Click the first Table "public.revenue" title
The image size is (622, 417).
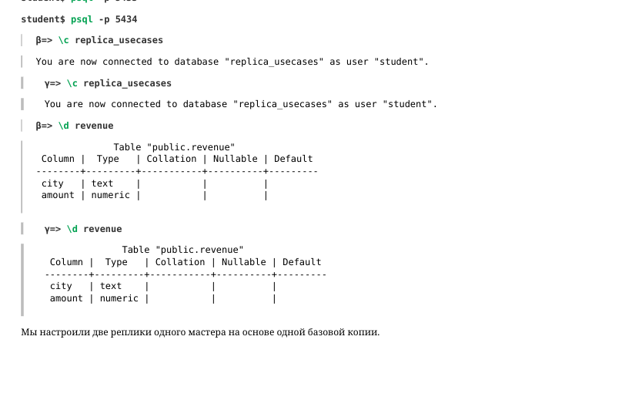tap(174, 147)
